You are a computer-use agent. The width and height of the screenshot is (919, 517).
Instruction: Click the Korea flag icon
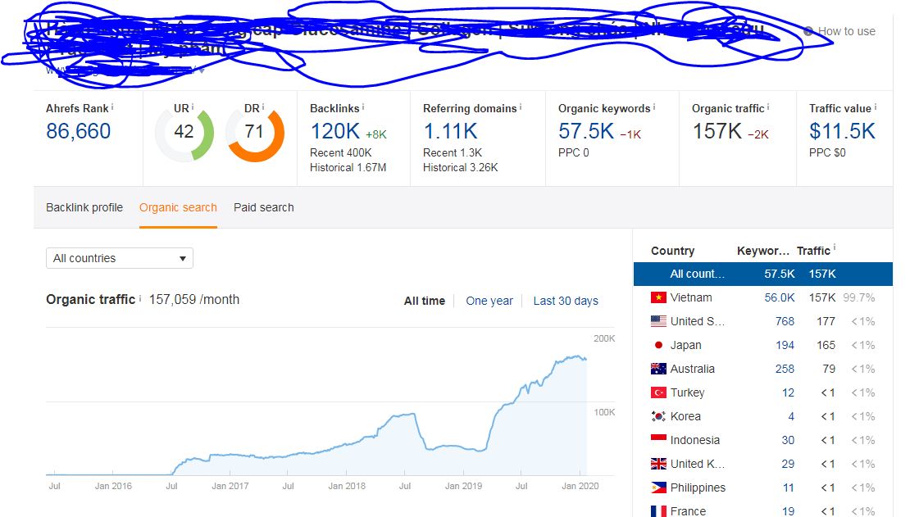tap(659, 416)
